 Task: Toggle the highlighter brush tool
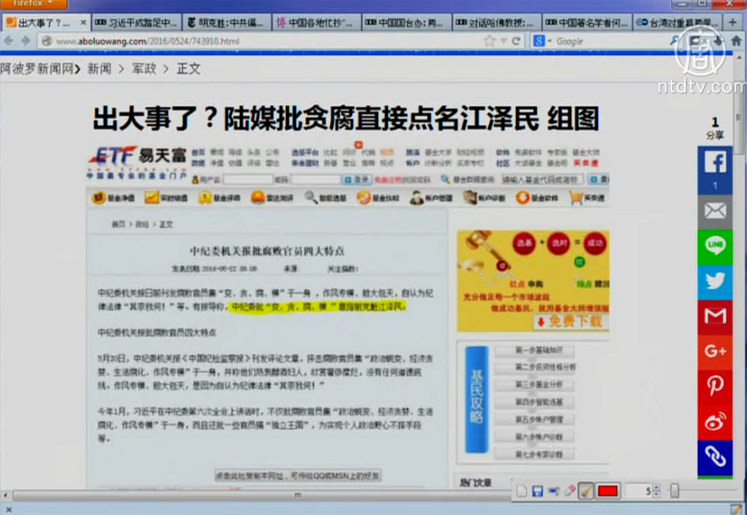(x=586, y=491)
